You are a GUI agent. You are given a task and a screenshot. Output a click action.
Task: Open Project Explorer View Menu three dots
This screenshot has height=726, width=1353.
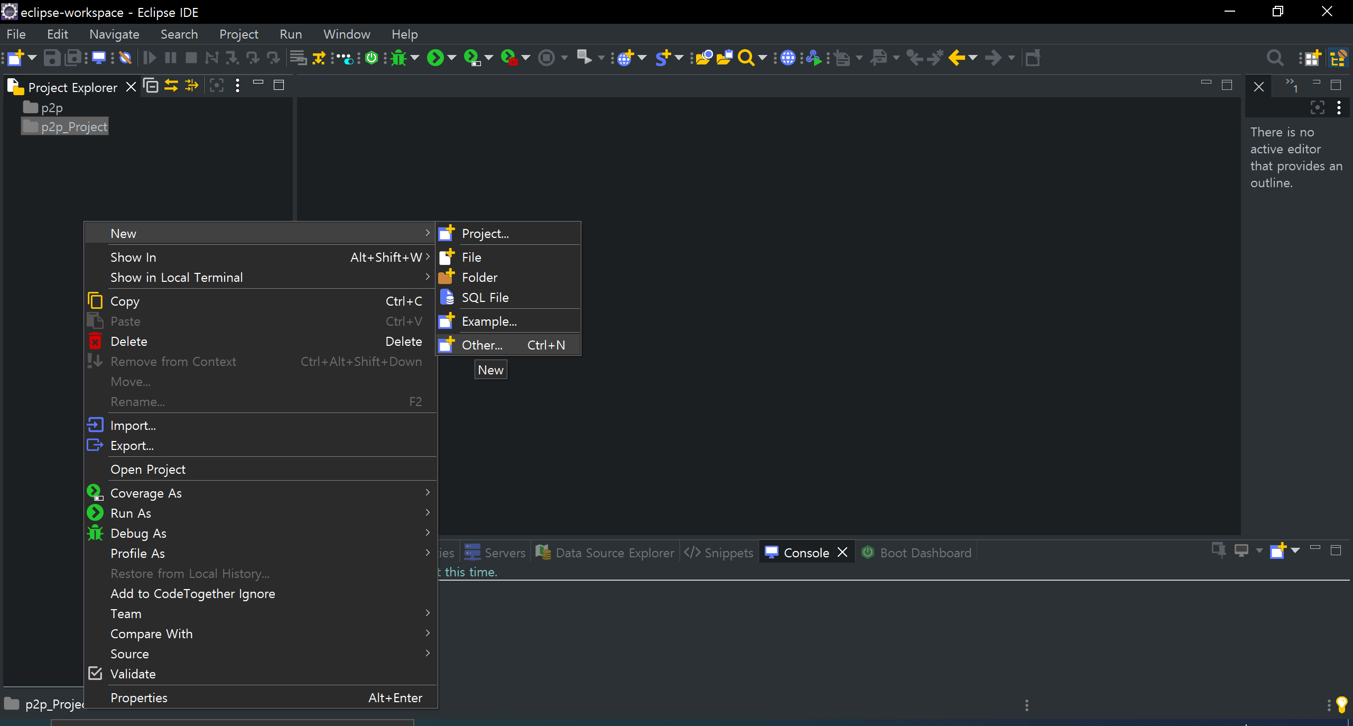(237, 86)
